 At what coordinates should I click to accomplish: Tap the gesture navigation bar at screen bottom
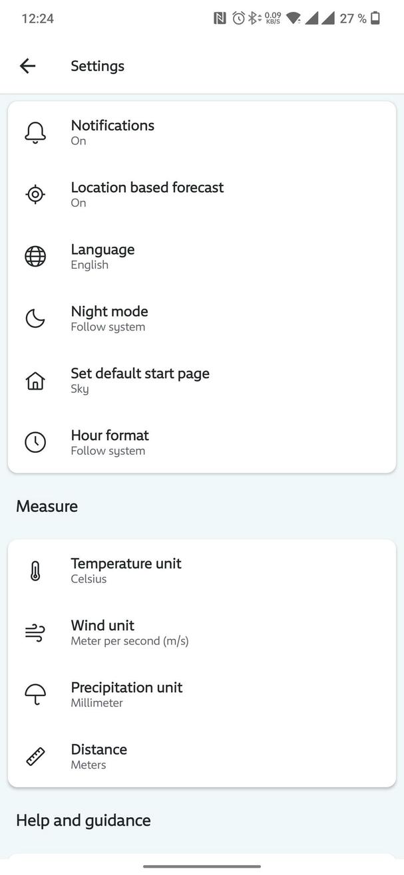202,866
